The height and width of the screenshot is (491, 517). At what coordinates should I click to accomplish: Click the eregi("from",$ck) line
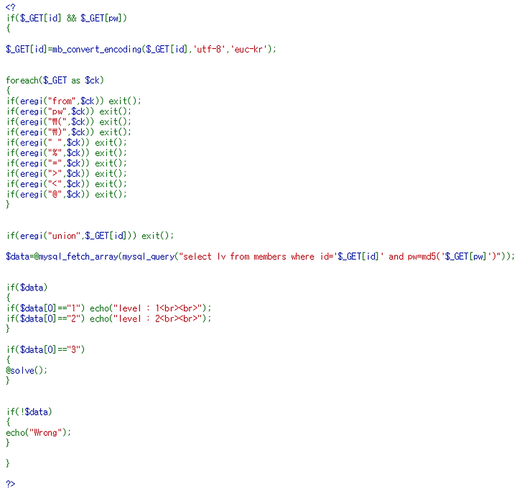[x=73, y=101]
